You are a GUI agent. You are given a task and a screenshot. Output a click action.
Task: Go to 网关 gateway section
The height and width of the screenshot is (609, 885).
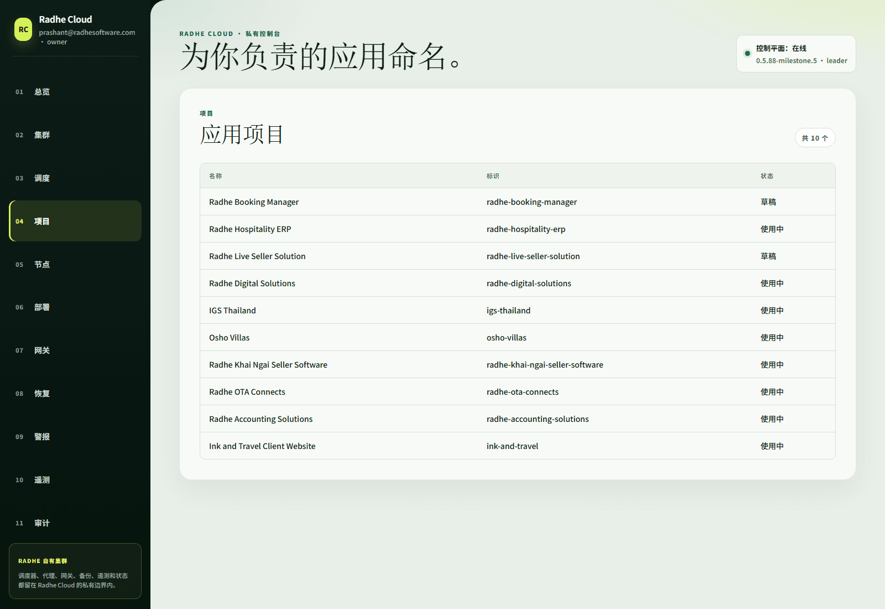pyautogui.click(x=75, y=350)
